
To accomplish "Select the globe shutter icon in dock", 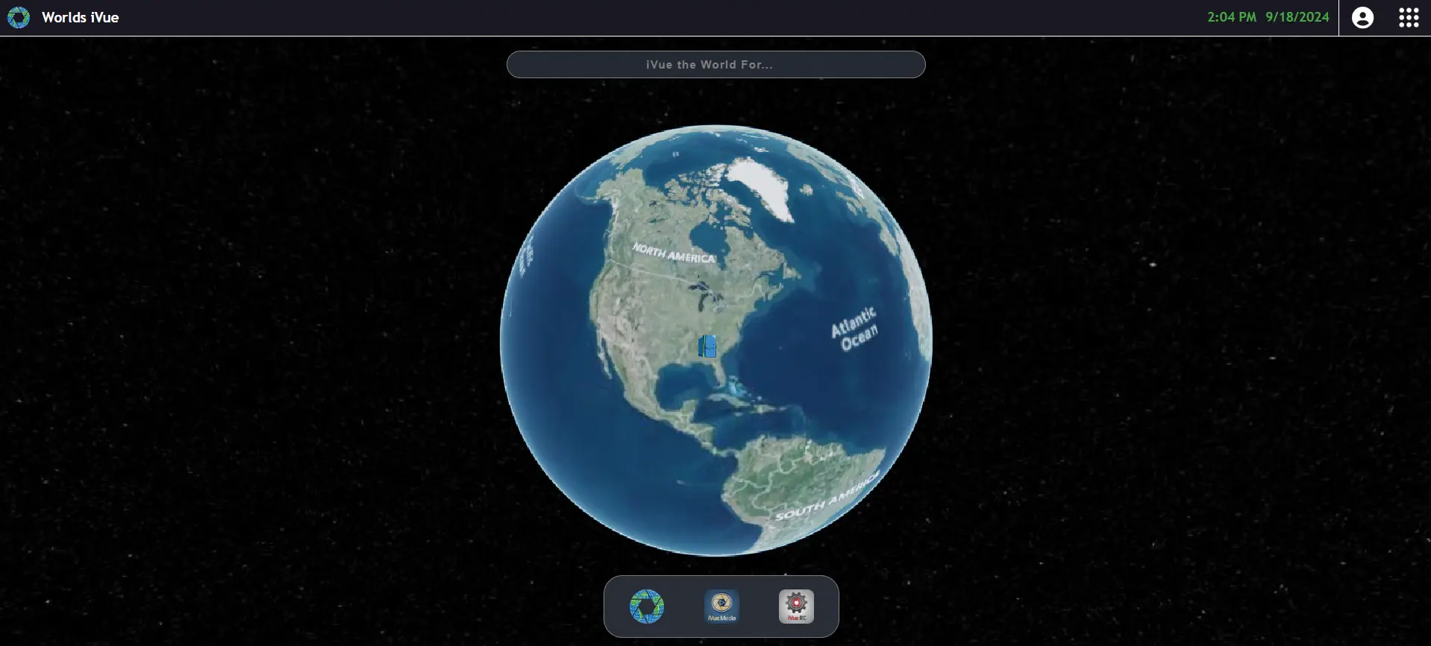I will coord(647,606).
